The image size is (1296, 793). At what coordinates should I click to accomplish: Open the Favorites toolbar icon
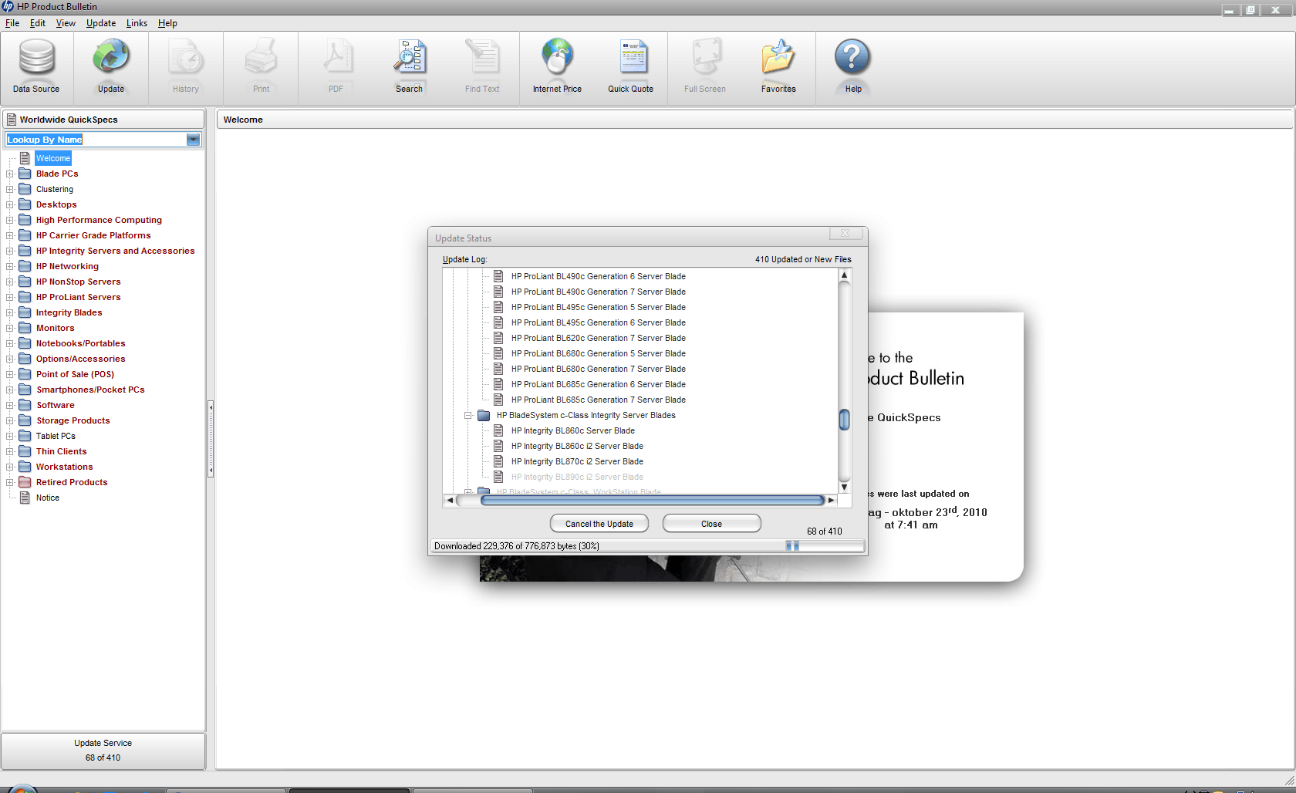click(778, 59)
